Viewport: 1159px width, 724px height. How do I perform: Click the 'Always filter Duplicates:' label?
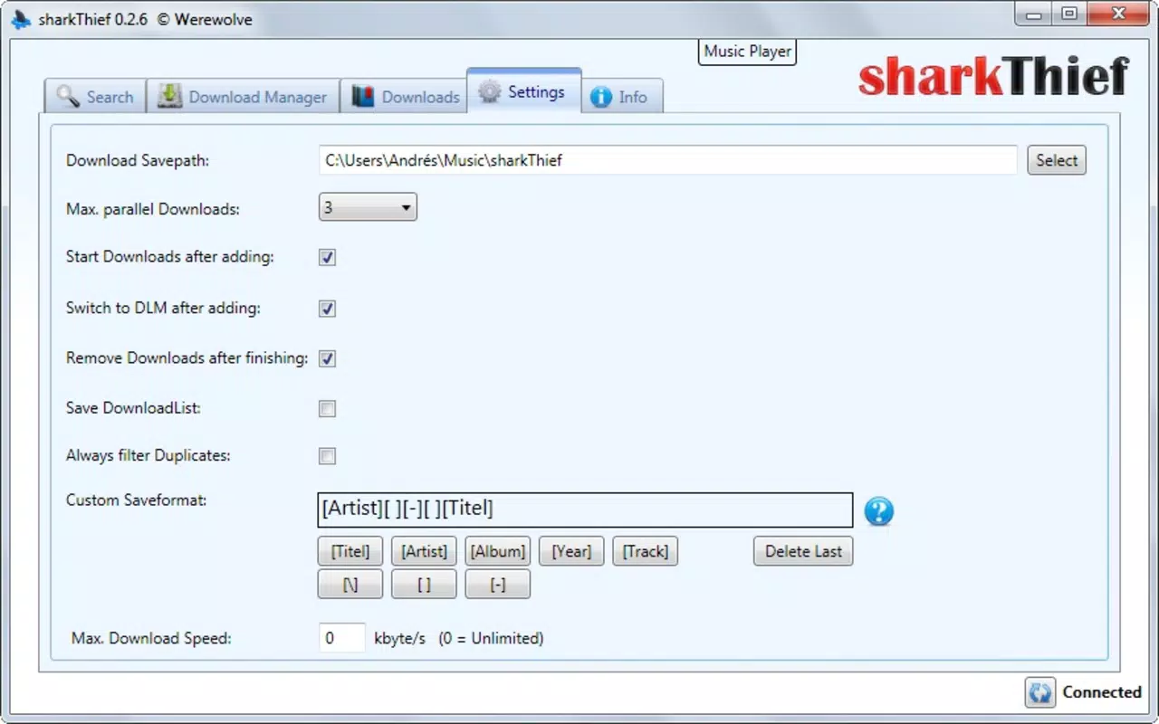tap(148, 456)
